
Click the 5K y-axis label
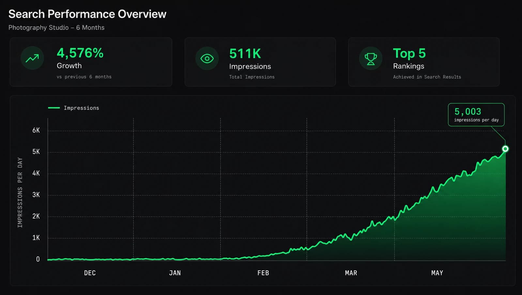[x=36, y=152]
